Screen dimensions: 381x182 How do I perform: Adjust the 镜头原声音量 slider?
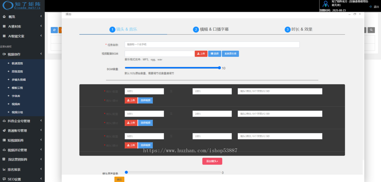point(172,172)
